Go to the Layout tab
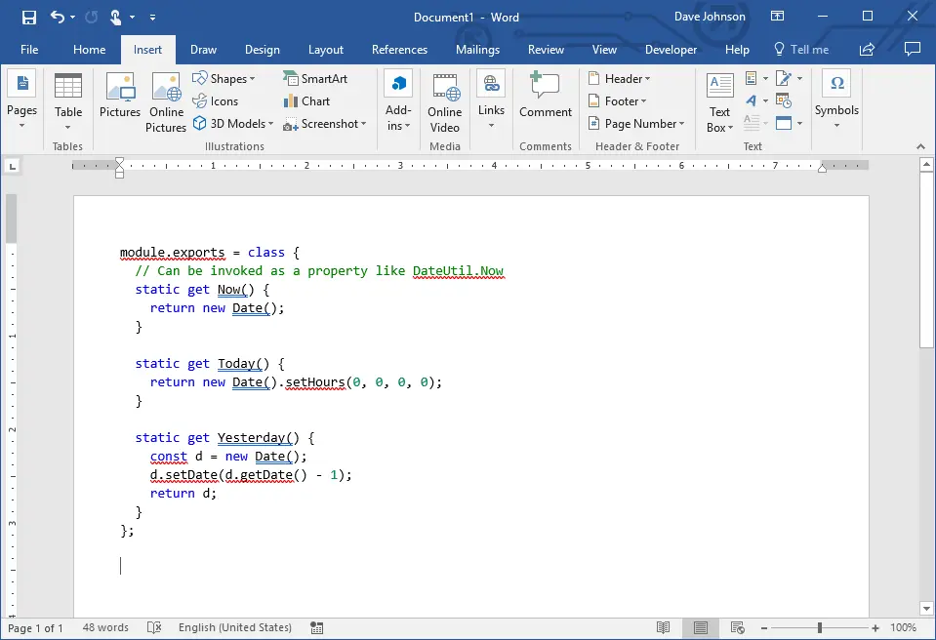The height and width of the screenshot is (640, 936). coord(325,50)
